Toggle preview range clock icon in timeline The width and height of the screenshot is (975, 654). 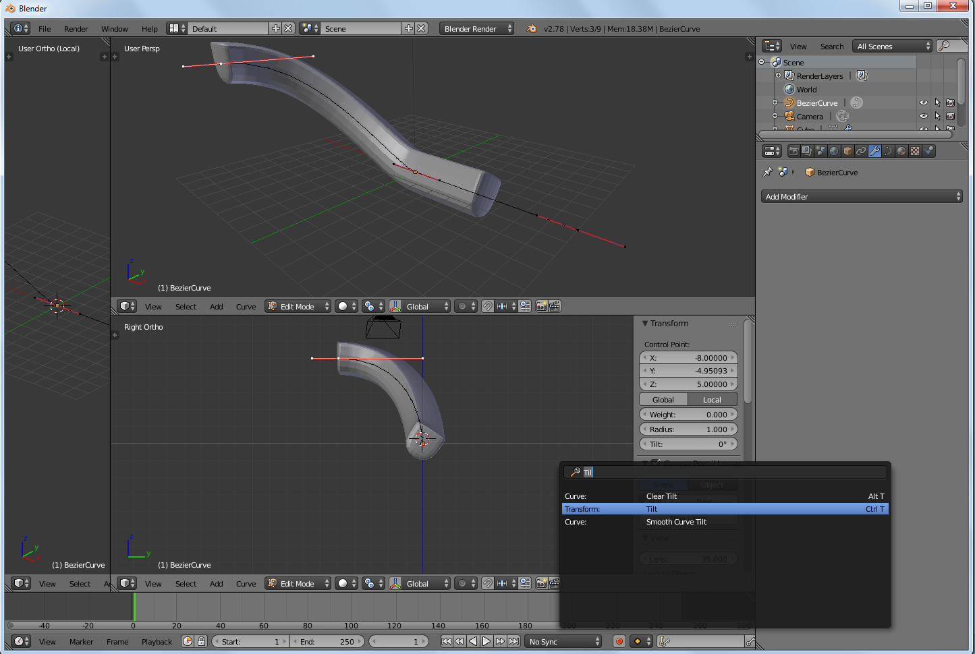(x=188, y=641)
